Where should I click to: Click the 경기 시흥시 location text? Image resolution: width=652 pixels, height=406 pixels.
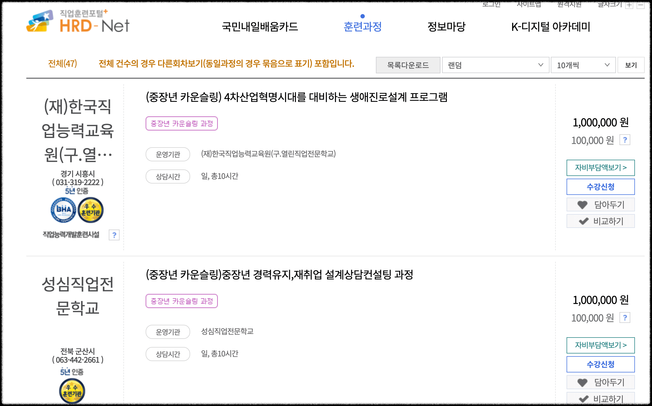(78, 173)
